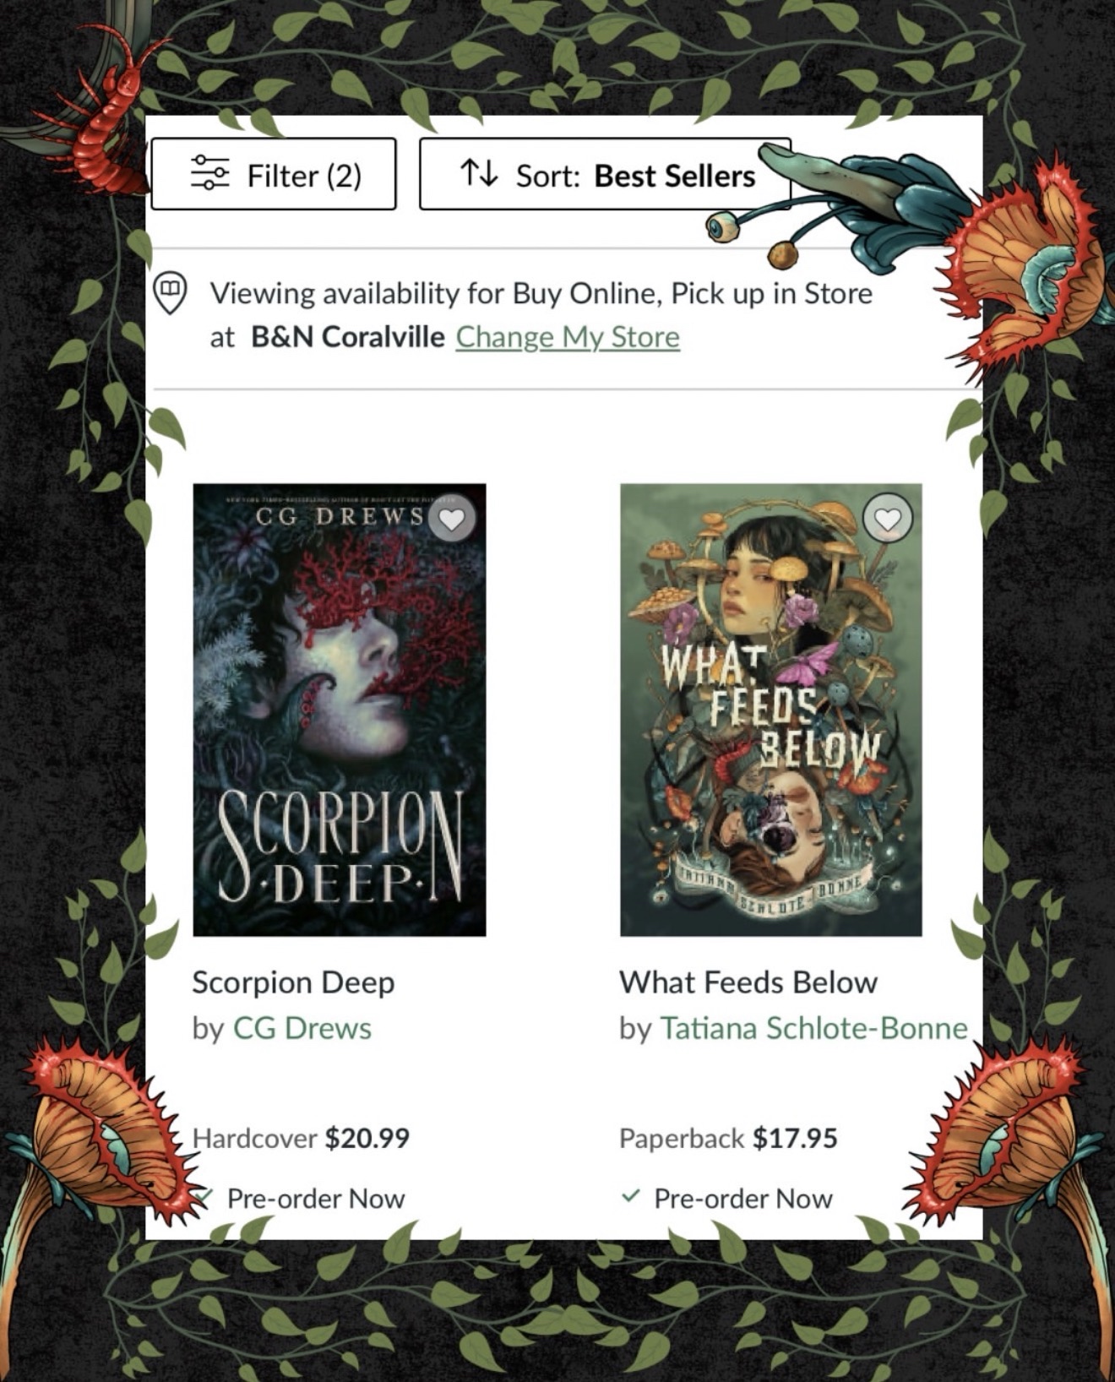Click the store location pin icon
1115x1382 pixels.
(x=170, y=294)
